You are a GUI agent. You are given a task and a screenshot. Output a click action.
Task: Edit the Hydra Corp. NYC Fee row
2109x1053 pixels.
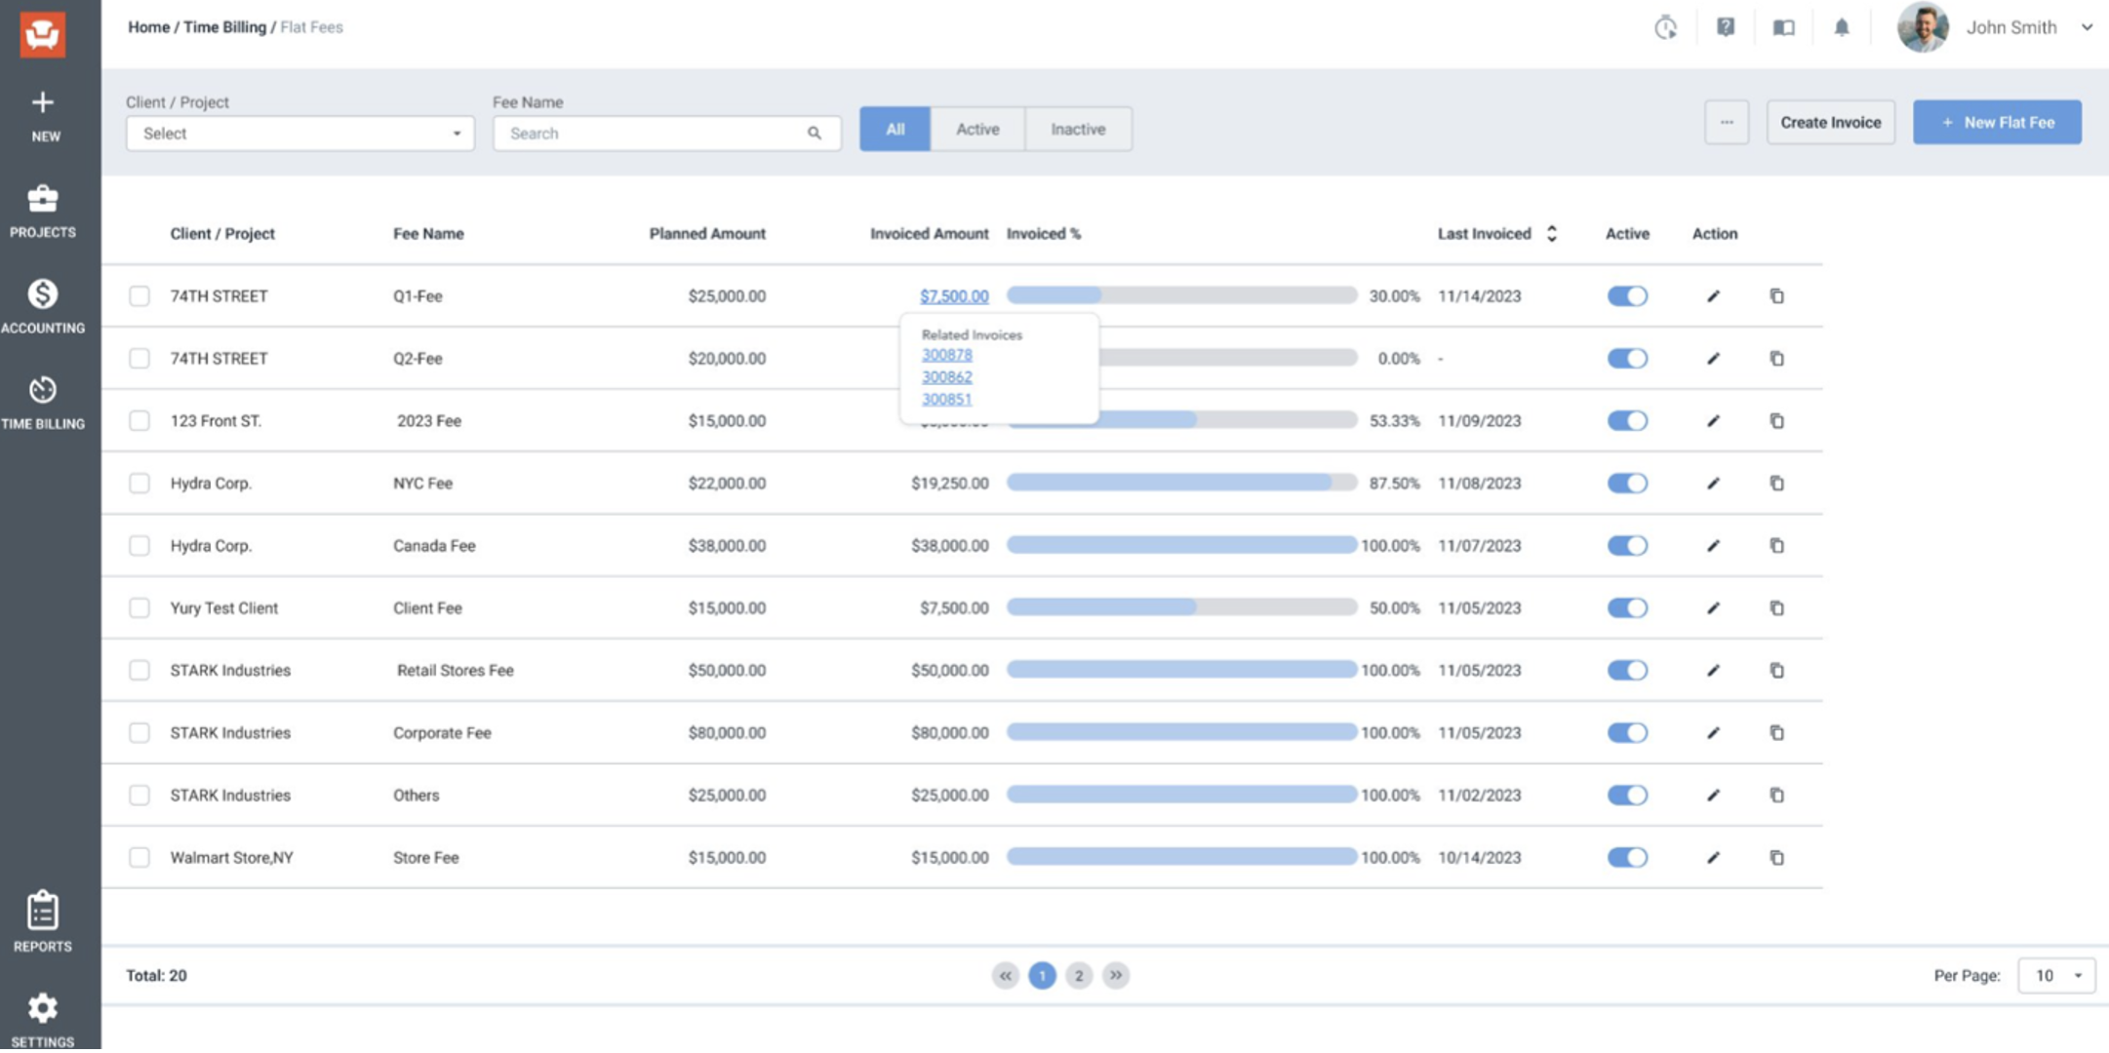click(x=1713, y=484)
